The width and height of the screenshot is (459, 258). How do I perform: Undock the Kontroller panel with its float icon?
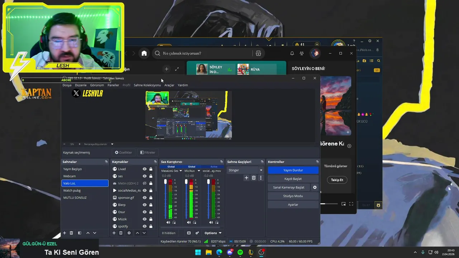click(317, 162)
